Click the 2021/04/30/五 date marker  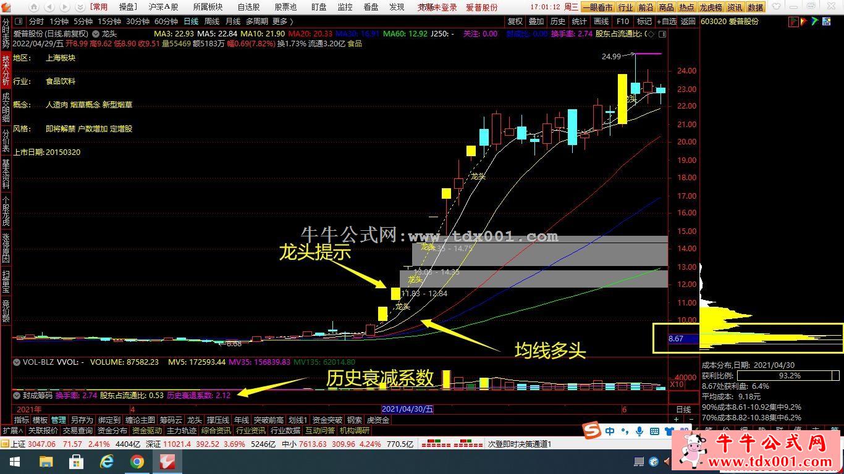[x=407, y=409]
